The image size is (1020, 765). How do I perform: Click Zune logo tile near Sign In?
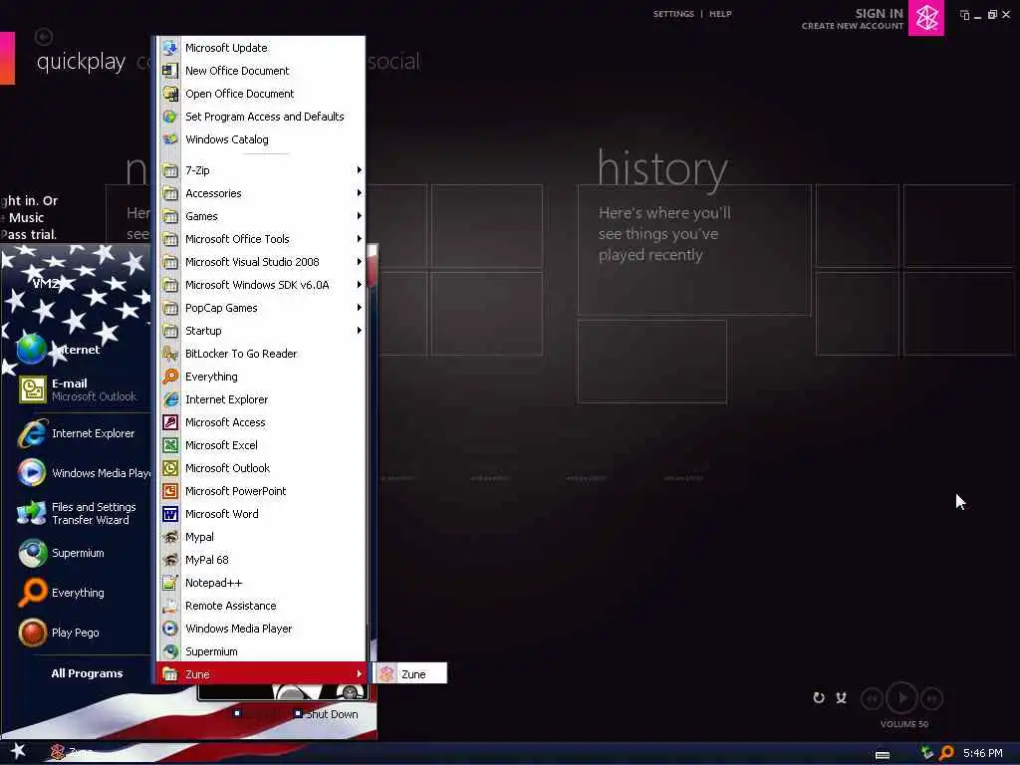tap(926, 18)
